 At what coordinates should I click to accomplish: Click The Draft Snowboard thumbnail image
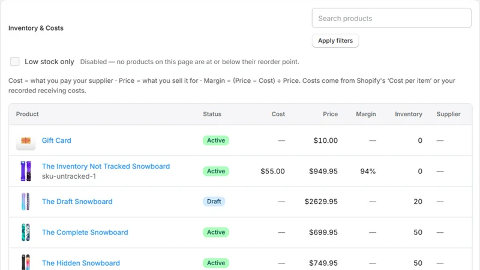coord(26,202)
